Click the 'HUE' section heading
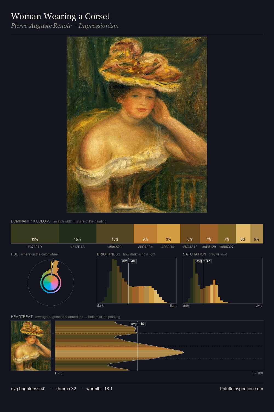274x412 pixels. click(x=15, y=254)
